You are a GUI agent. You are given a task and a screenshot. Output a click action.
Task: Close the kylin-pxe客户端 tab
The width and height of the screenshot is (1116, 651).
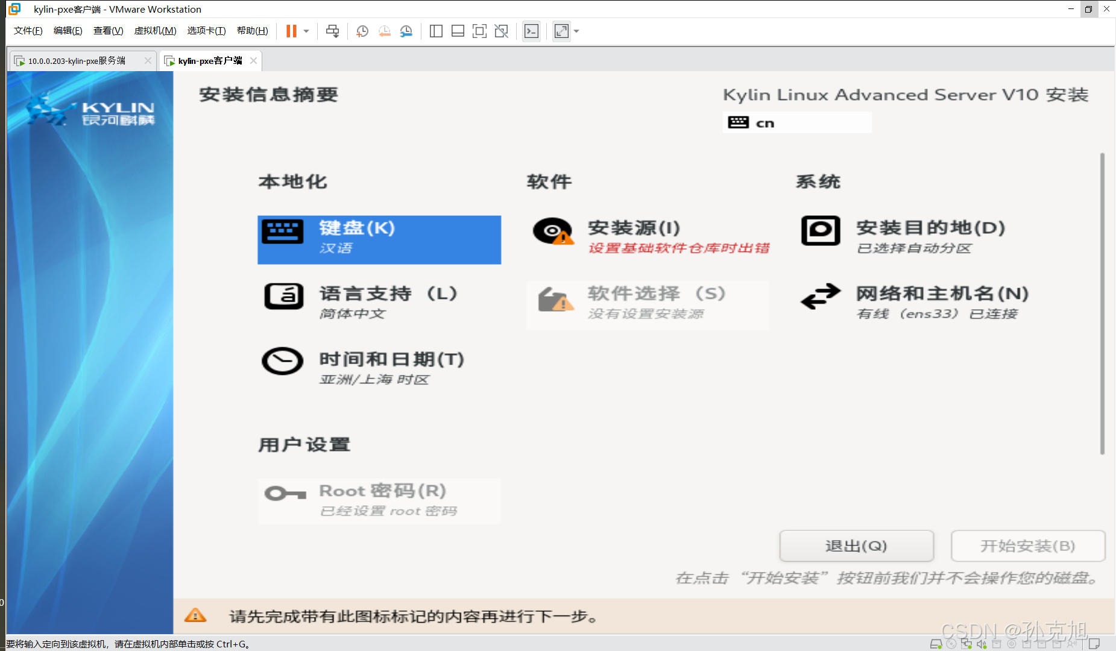pos(253,60)
